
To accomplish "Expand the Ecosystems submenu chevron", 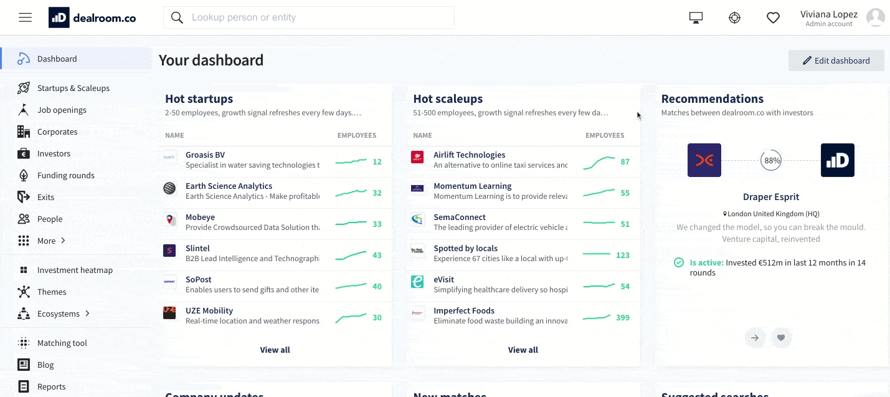I will click(87, 313).
